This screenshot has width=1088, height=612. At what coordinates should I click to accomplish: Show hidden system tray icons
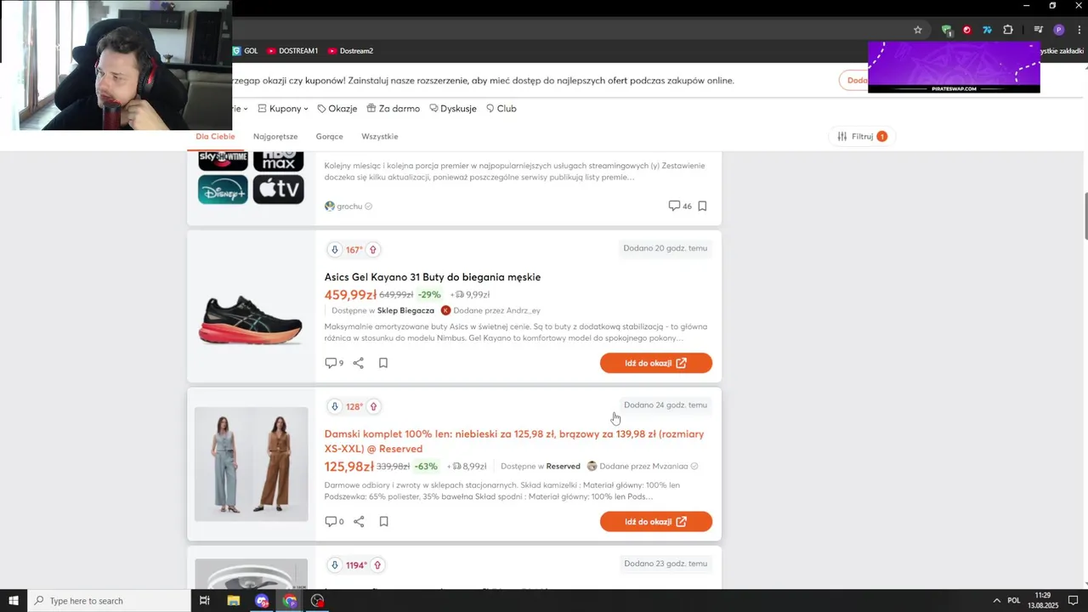[997, 601]
